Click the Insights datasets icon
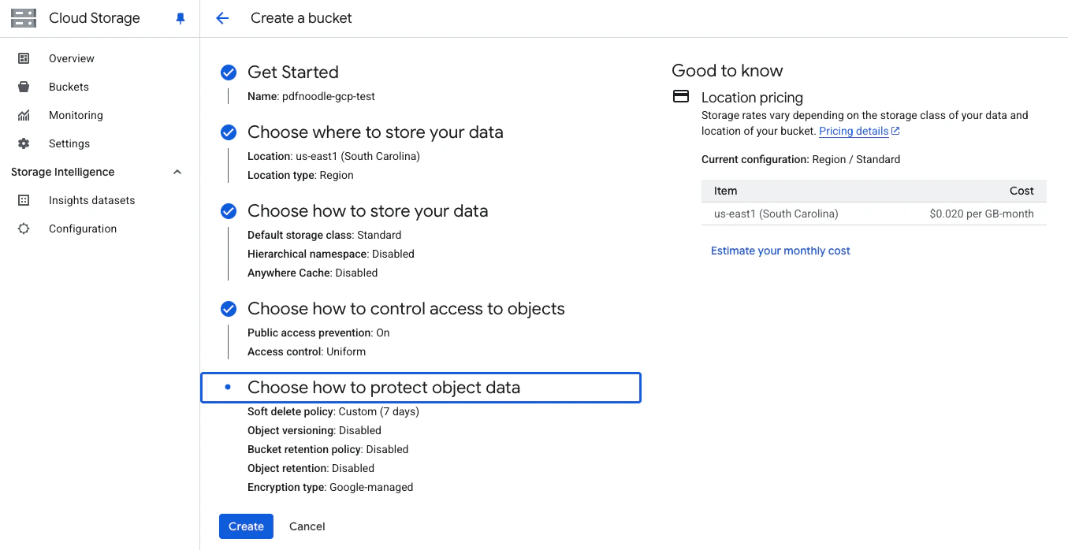Image resolution: width=1068 pixels, height=550 pixels. 24,200
